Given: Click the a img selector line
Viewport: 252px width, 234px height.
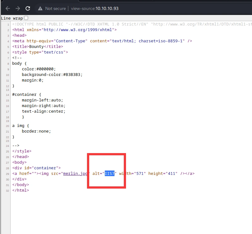Looking at the screenshot, I should (x=21, y=126).
